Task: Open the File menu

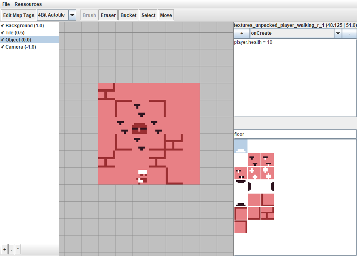Action: pos(6,4)
